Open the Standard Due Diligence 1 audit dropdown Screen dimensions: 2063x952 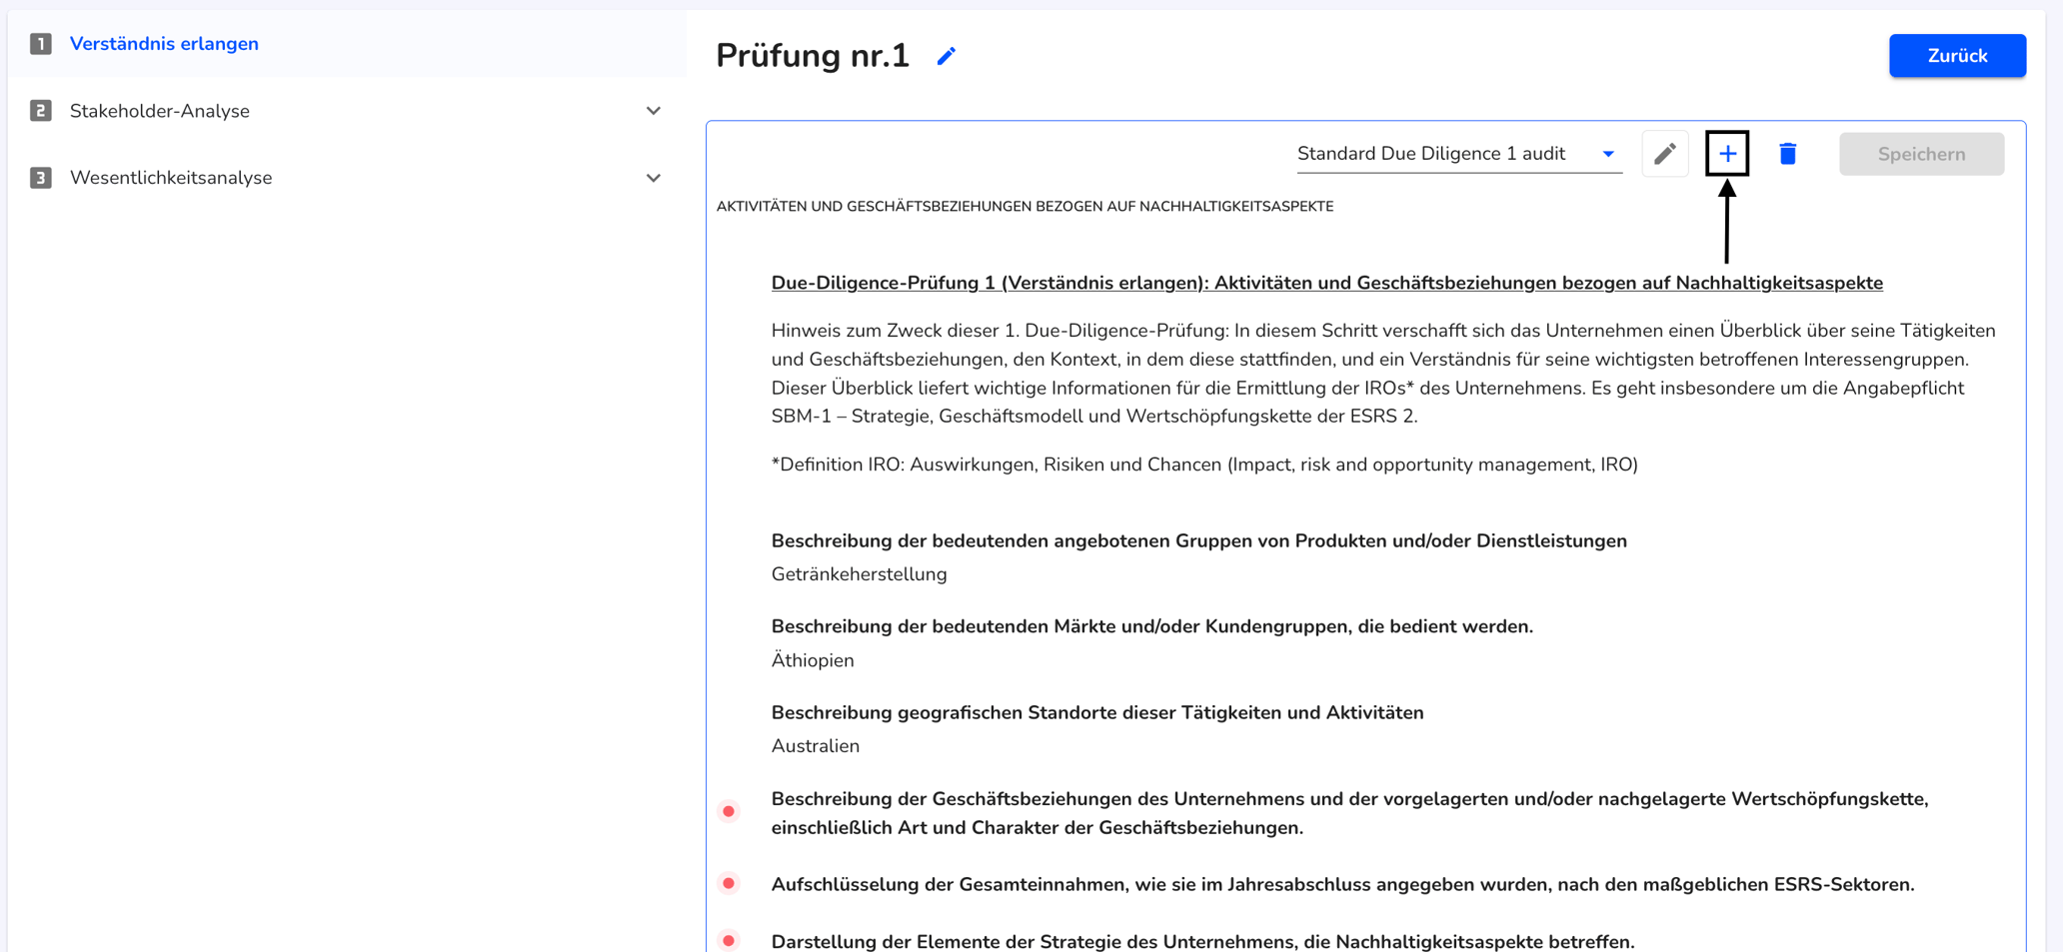click(x=1459, y=154)
